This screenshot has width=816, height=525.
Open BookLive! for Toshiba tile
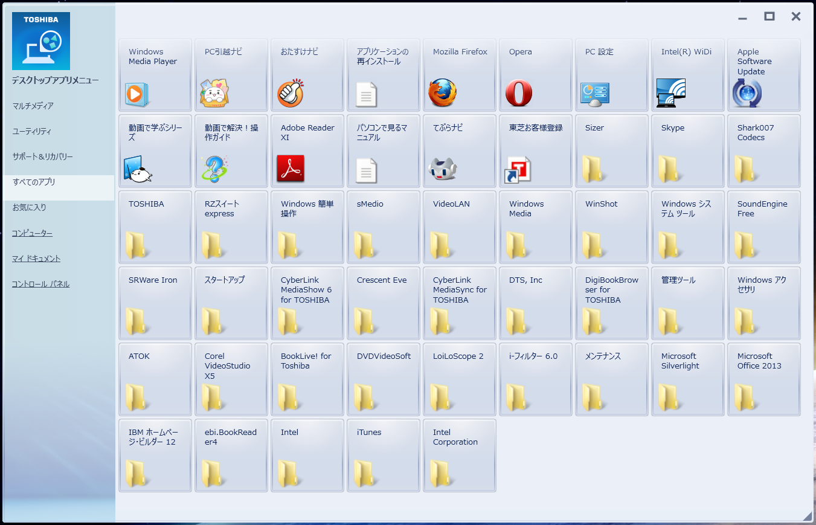[307, 379]
